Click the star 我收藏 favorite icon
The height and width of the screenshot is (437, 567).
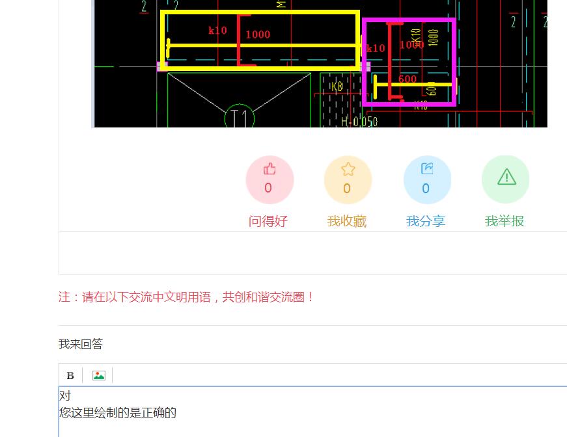(x=348, y=169)
